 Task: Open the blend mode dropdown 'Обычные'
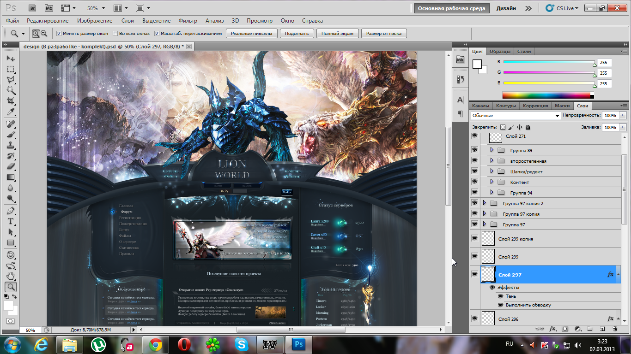(x=515, y=116)
